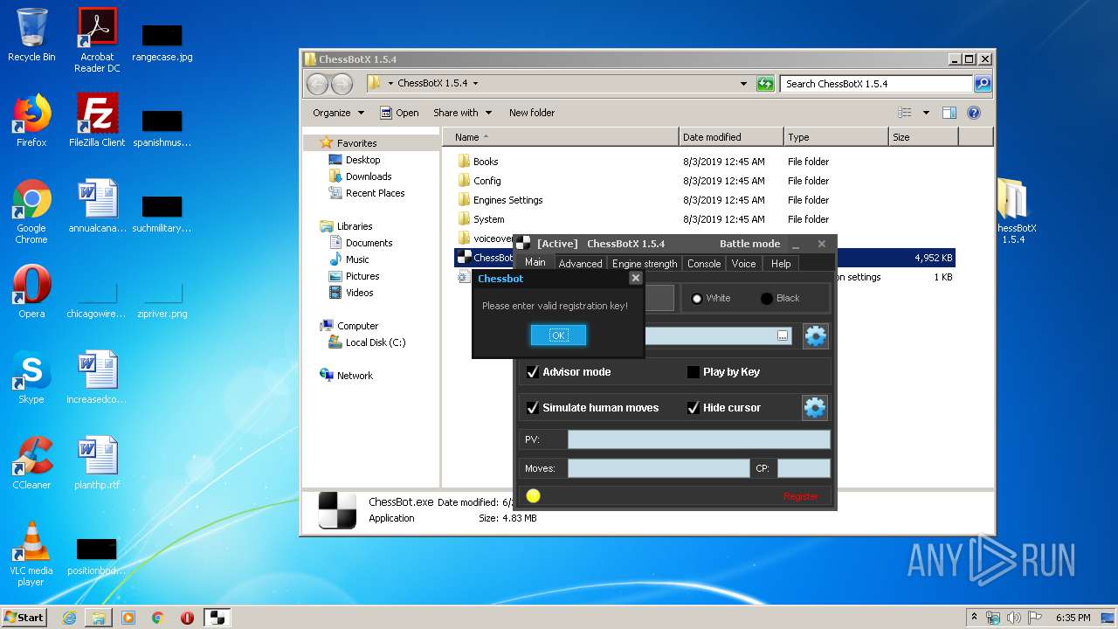
Task: Enable the Play by Key checkbox
Action: [x=693, y=372]
